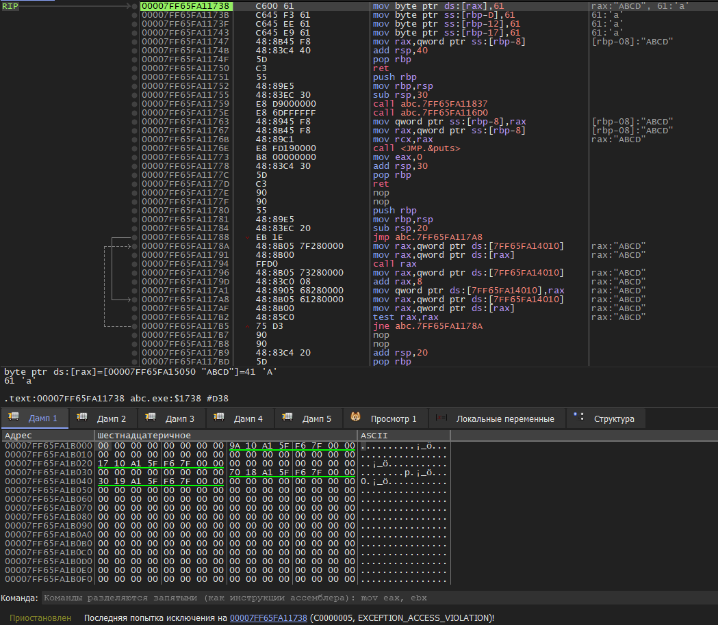Viewport: 718px width, 625px height.
Task: Click the Приостановлен status label
Action: coord(40,617)
